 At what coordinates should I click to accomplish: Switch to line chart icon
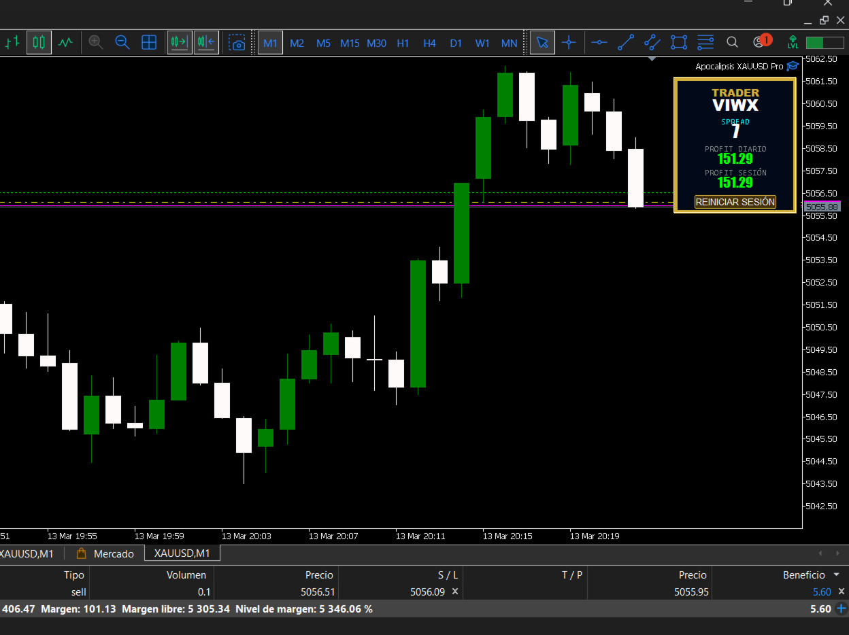click(65, 42)
